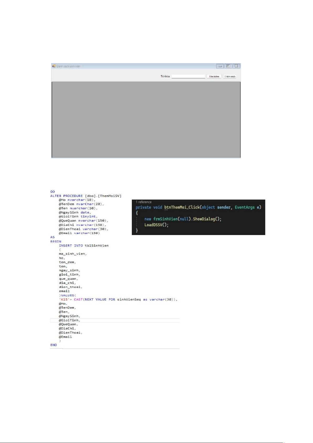Maximize the Danh sách sinh viên window
Screen dimensions: 313x443
(x=228, y=66)
